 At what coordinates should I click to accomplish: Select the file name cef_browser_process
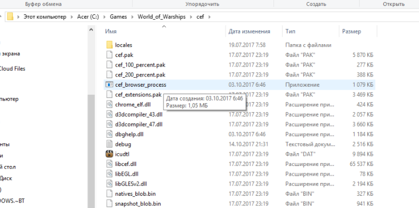(141, 85)
